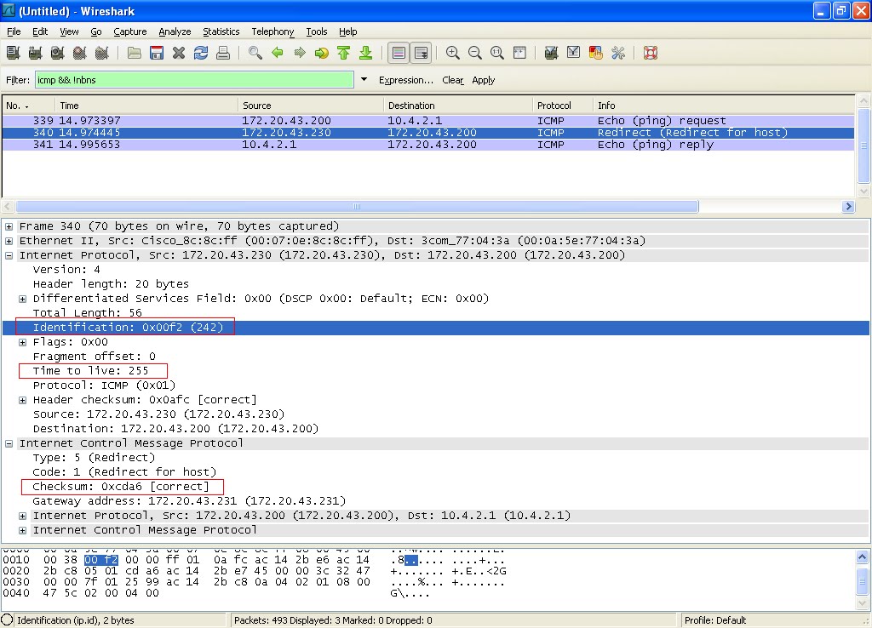Expand the Frame 340 tree row
The height and width of the screenshot is (628, 872).
[9, 226]
